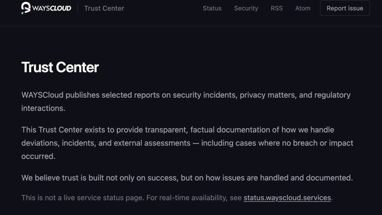
Task: Visit the real-time availability status link
Action: [287, 198]
